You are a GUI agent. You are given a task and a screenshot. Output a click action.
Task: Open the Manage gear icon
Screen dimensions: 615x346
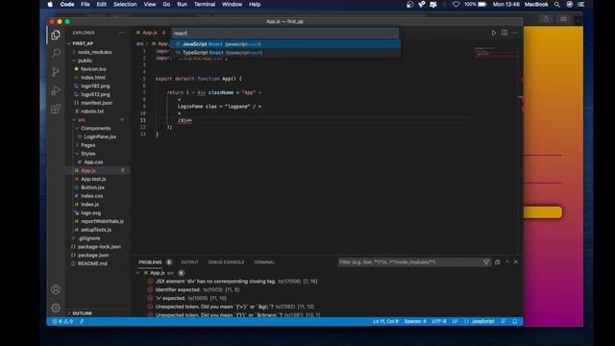[x=56, y=308]
